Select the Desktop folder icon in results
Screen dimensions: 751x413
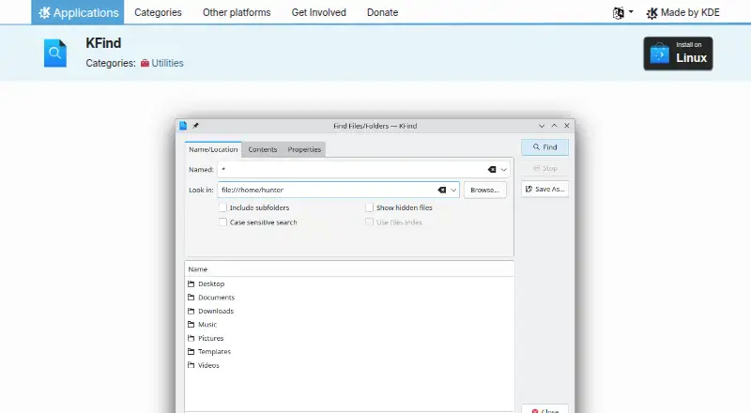point(192,283)
